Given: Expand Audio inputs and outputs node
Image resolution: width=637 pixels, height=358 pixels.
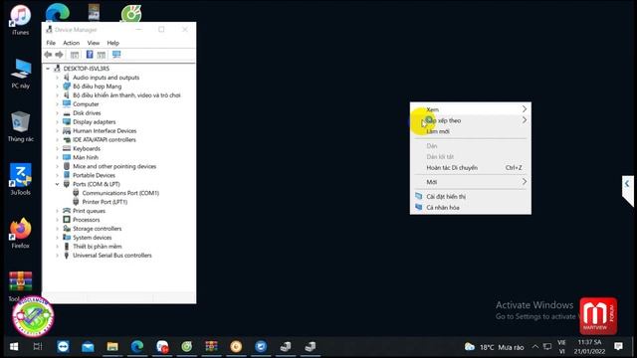Looking at the screenshot, I should 58,78.
